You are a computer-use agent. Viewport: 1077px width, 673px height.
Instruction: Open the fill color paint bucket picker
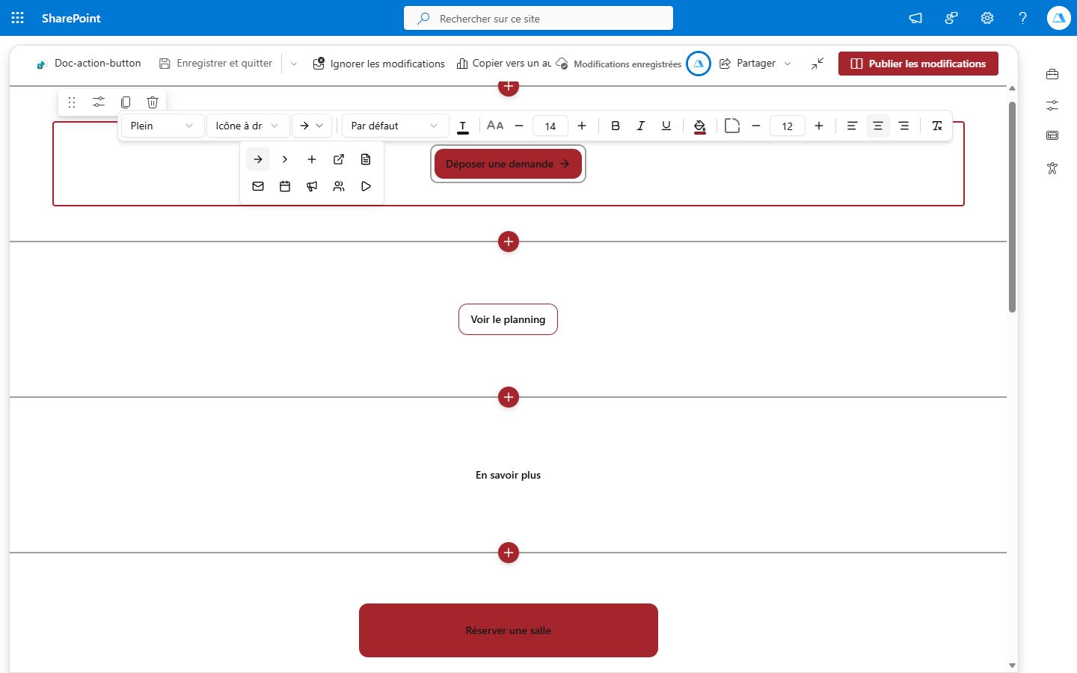coord(700,126)
